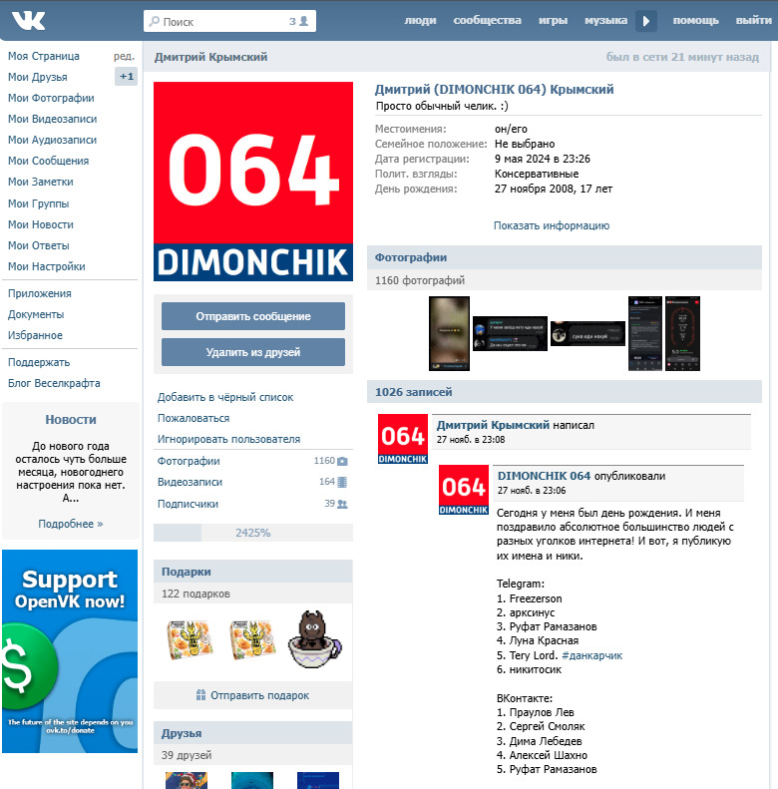Screen dimensions: 778x789
Task: Click the Support OpenVK now banner
Action: click(70, 651)
